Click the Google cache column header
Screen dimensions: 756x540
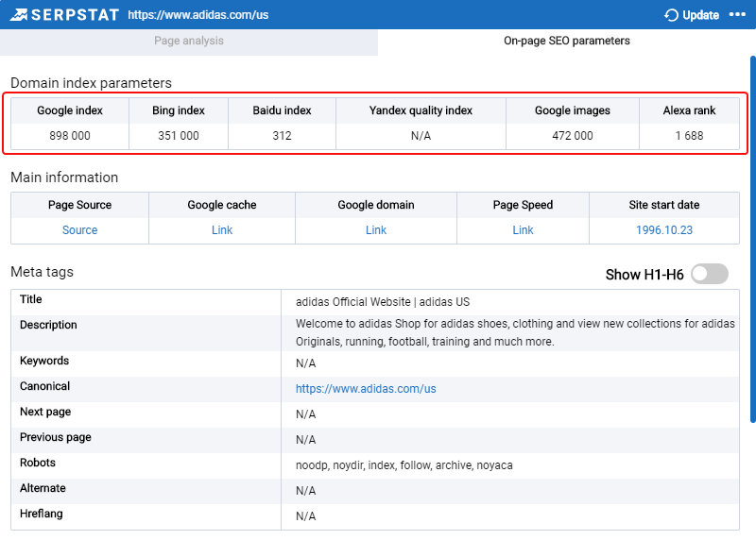[222, 205]
